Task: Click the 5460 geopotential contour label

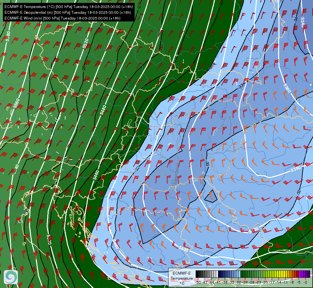Action: coord(96,175)
